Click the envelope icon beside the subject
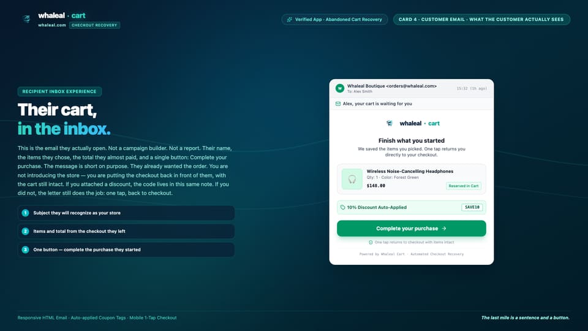Screen dimensions: 588x331 click(338, 104)
